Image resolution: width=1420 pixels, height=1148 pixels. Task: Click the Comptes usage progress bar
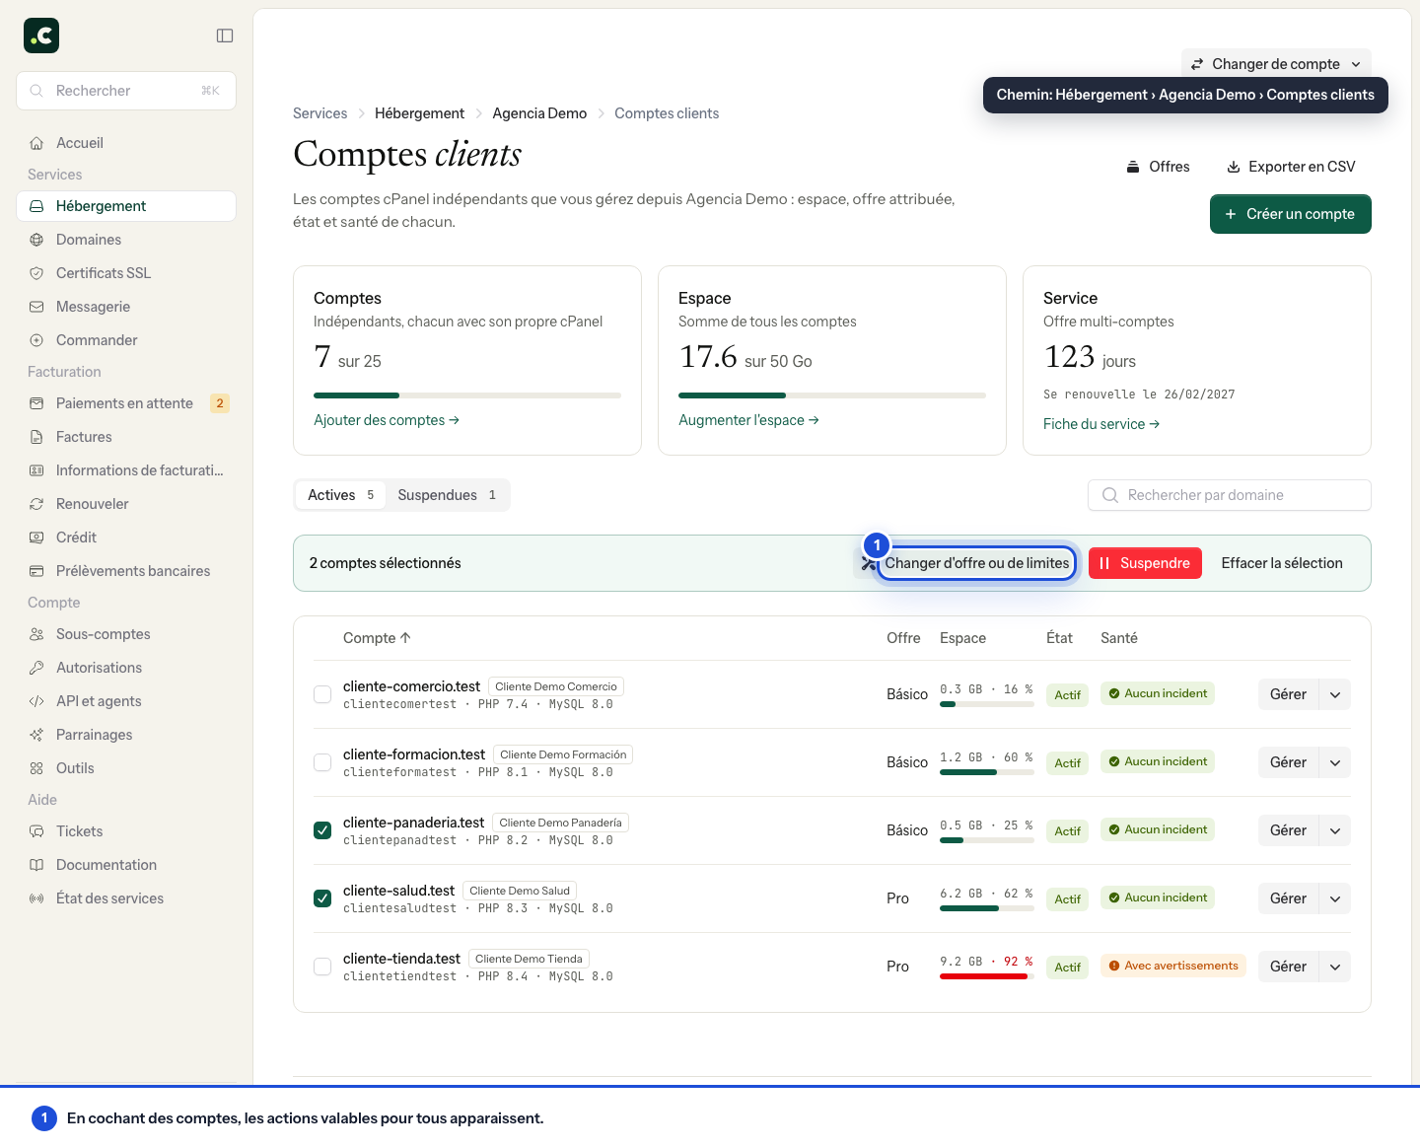467,395
